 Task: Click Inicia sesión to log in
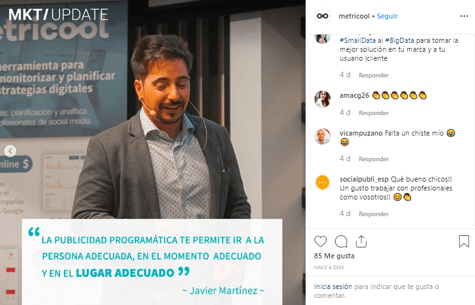pyautogui.click(x=333, y=286)
